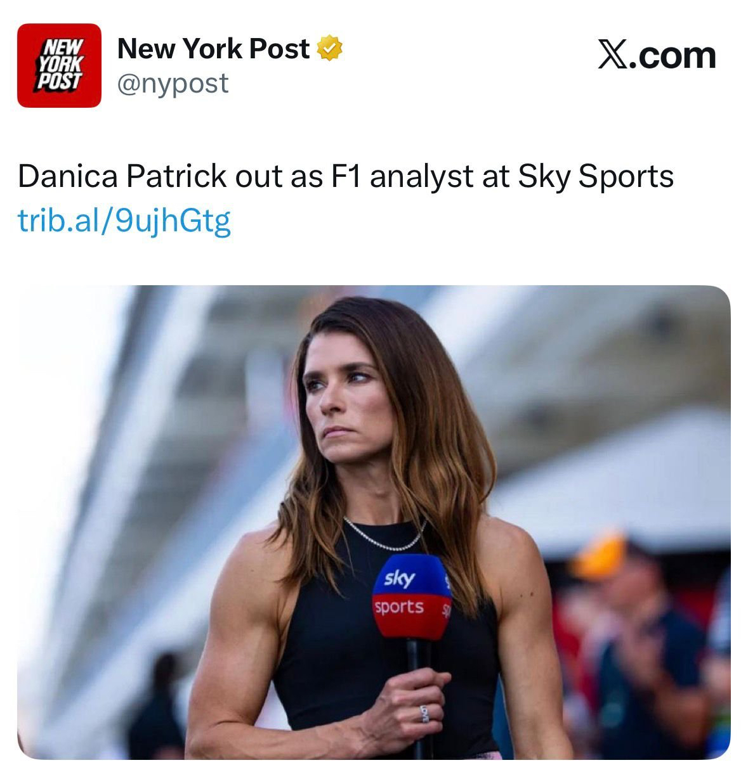
Task: Click the word "analyst" in the tweet
Action: pyautogui.click(x=421, y=176)
